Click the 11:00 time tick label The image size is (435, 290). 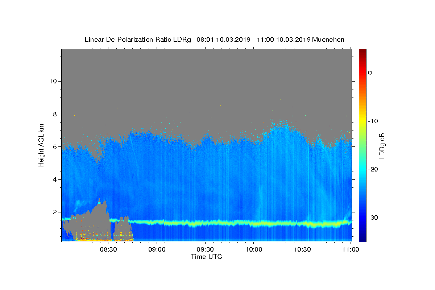(351, 249)
